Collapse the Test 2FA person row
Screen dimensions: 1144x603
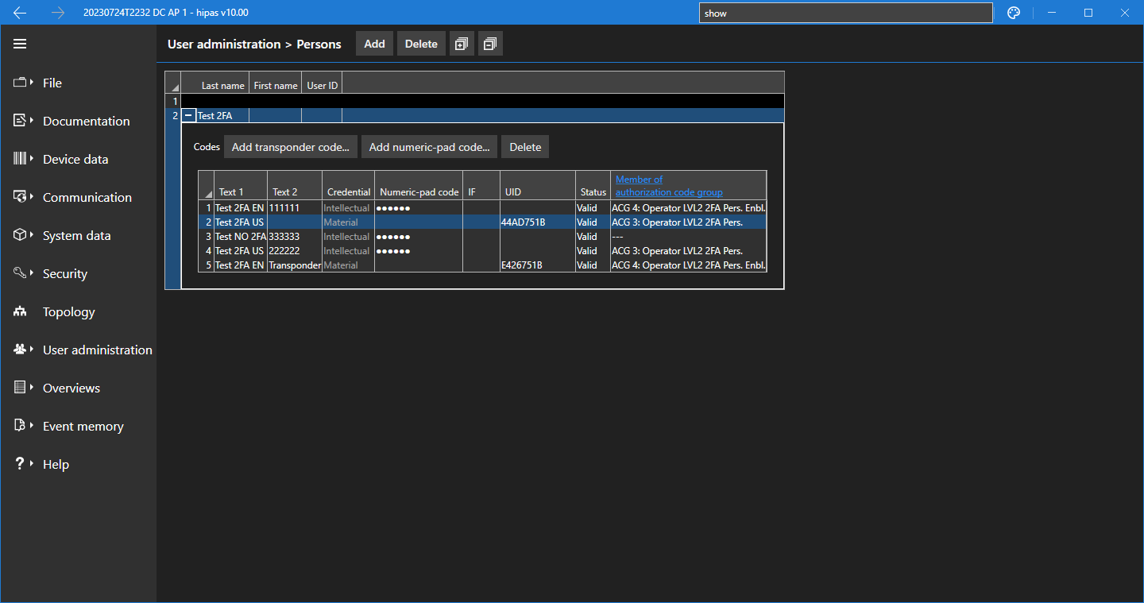point(188,116)
